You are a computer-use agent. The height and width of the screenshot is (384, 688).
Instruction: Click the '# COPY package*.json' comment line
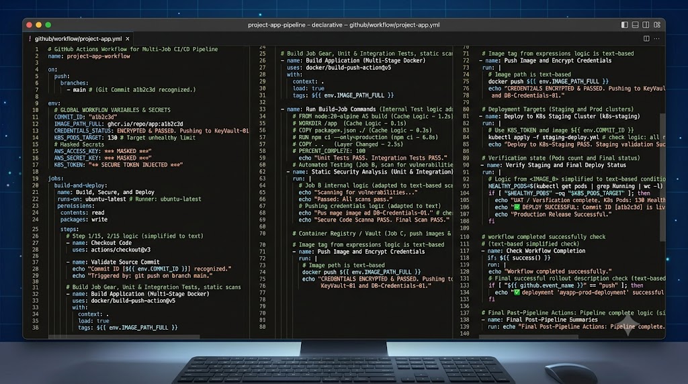pyautogui.click(x=362, y=130)
